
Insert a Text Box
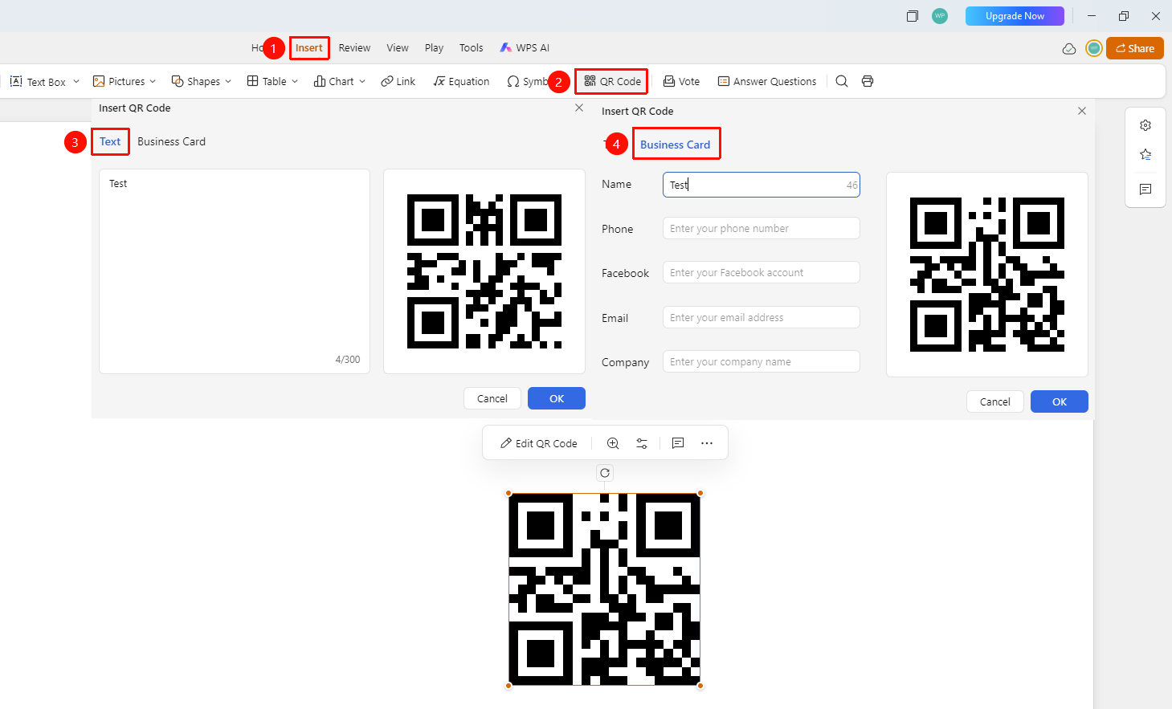(x=38, y=82)
